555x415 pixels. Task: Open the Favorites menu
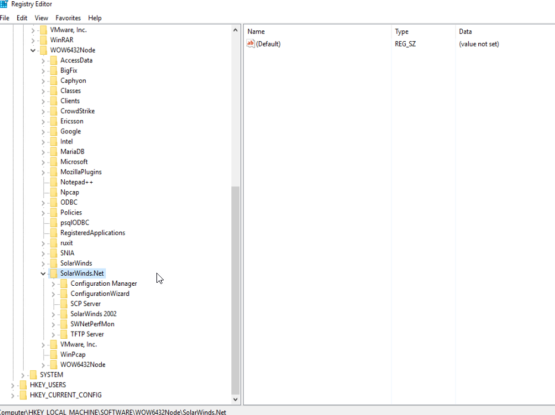click(68, 18)
